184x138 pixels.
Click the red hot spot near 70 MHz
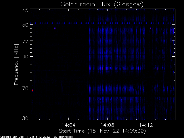[x=32, y=90]
